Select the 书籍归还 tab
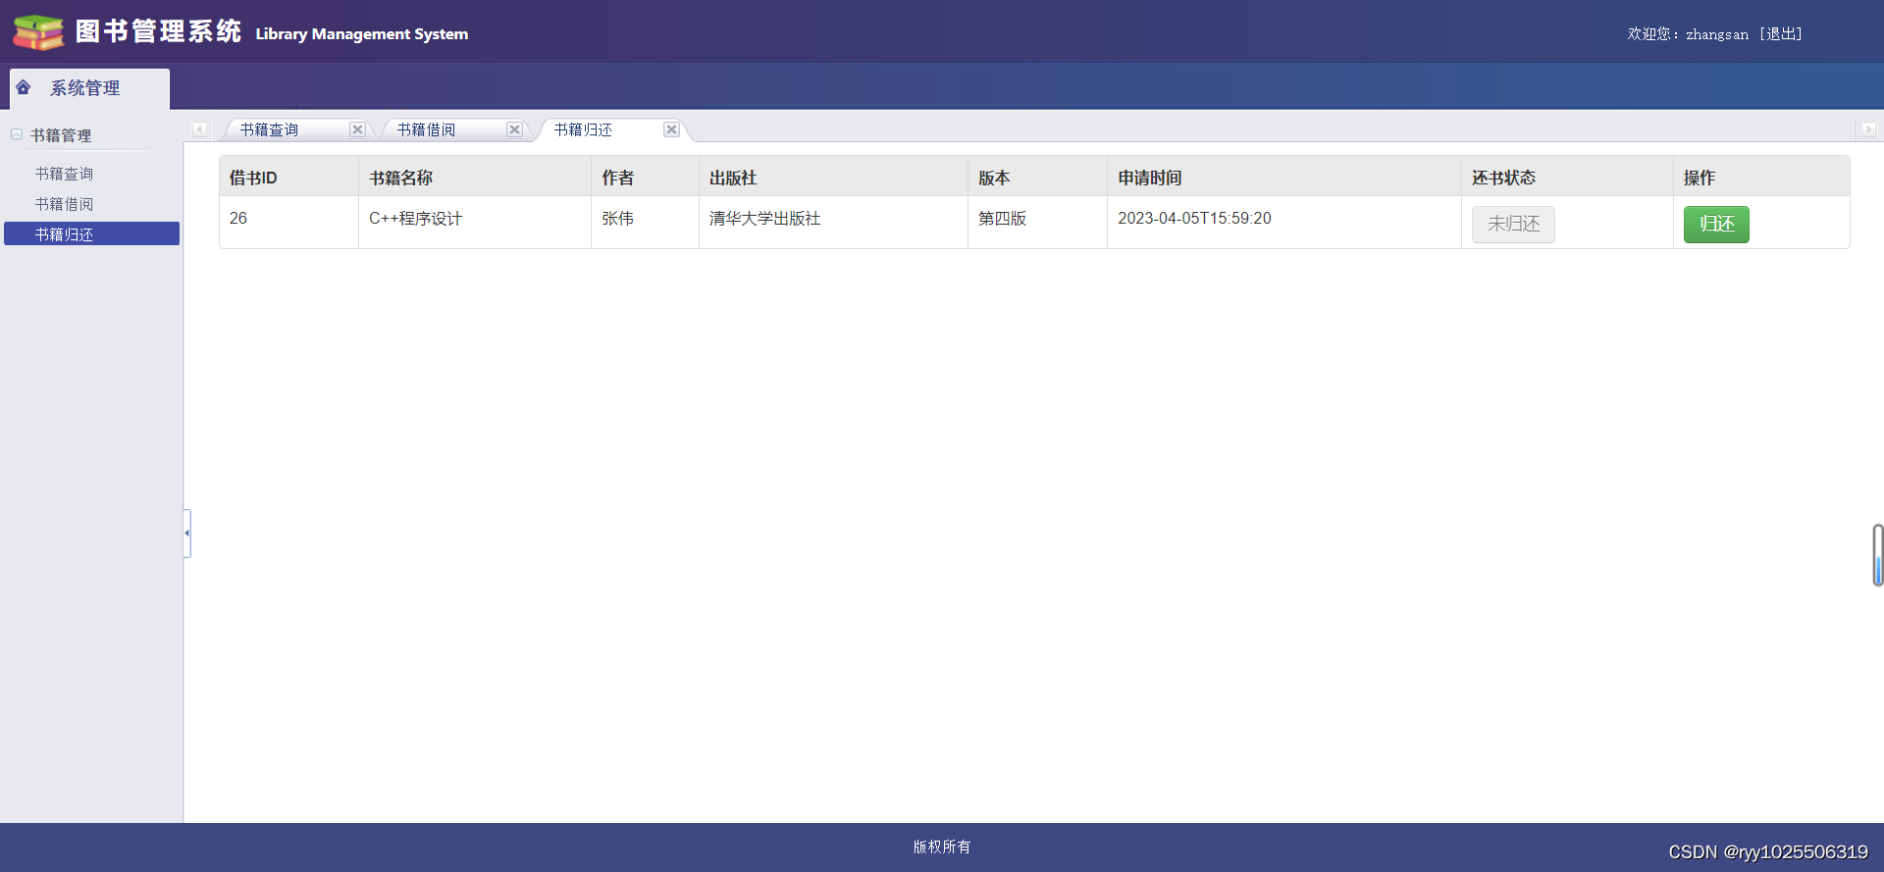The width and height of the screenshot is (1884, 872). [584, 129]
